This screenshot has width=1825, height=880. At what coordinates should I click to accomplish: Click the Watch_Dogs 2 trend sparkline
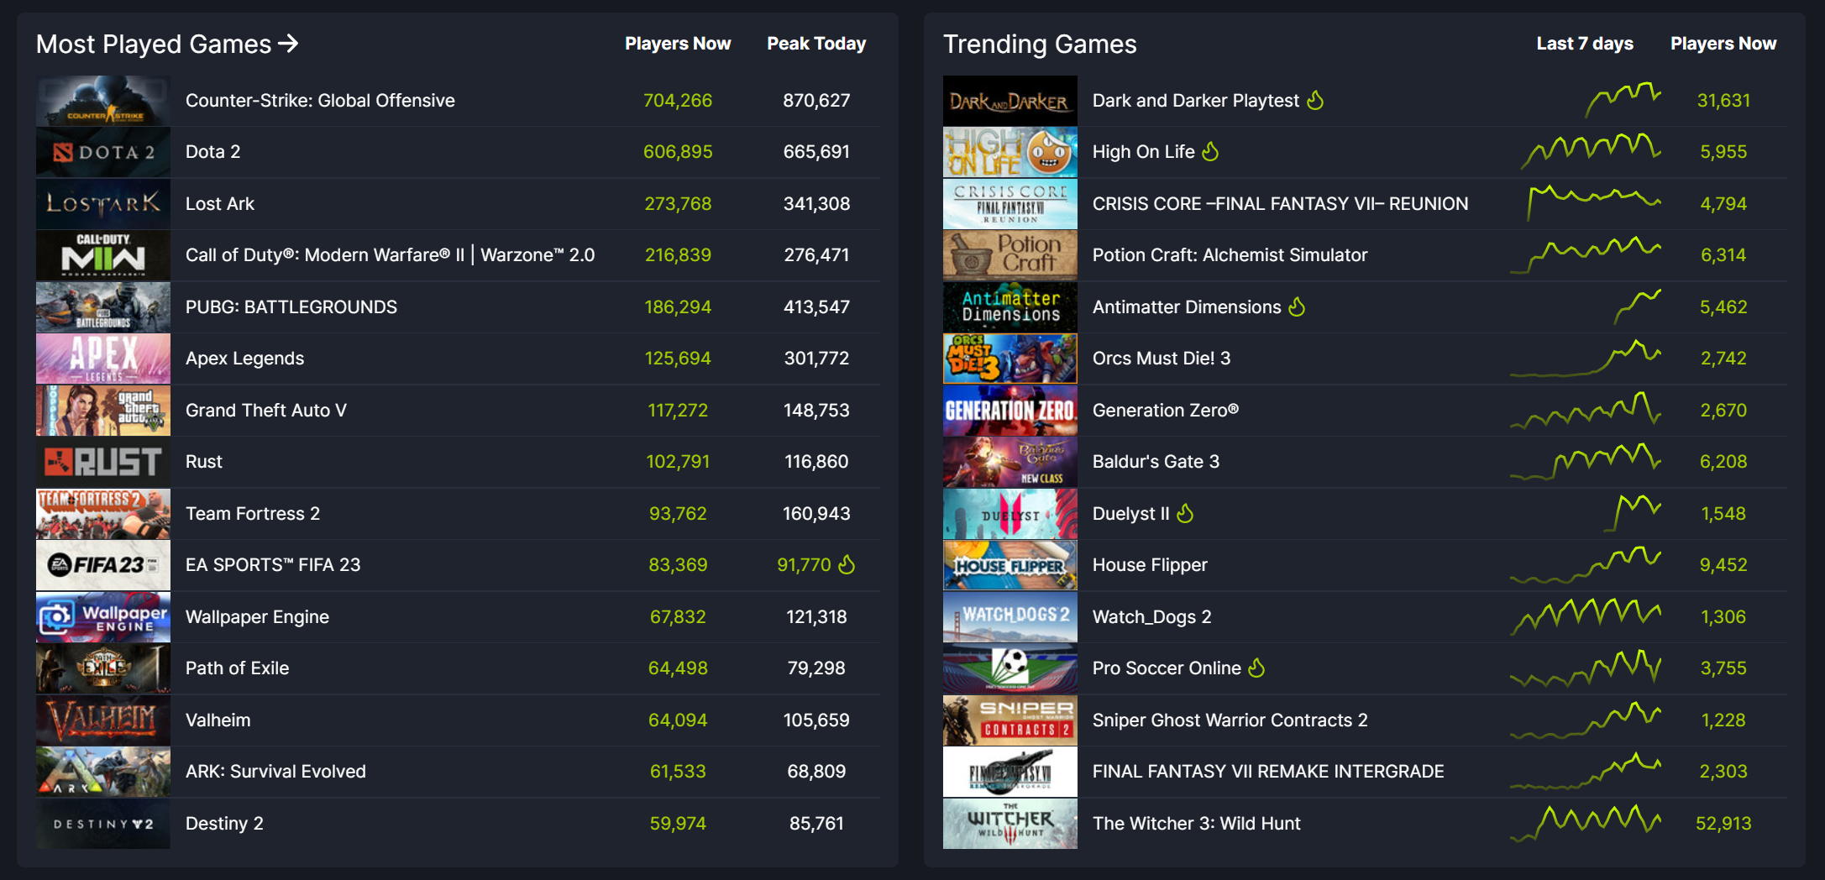pyautogui.click(x=1586, y=617)
